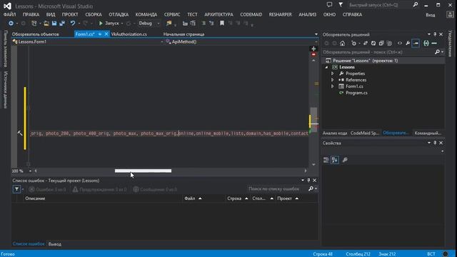Open the ОТЛАДКА menu
The height and width of the screenshot is (257, 457).
click(x=119, y=14)
